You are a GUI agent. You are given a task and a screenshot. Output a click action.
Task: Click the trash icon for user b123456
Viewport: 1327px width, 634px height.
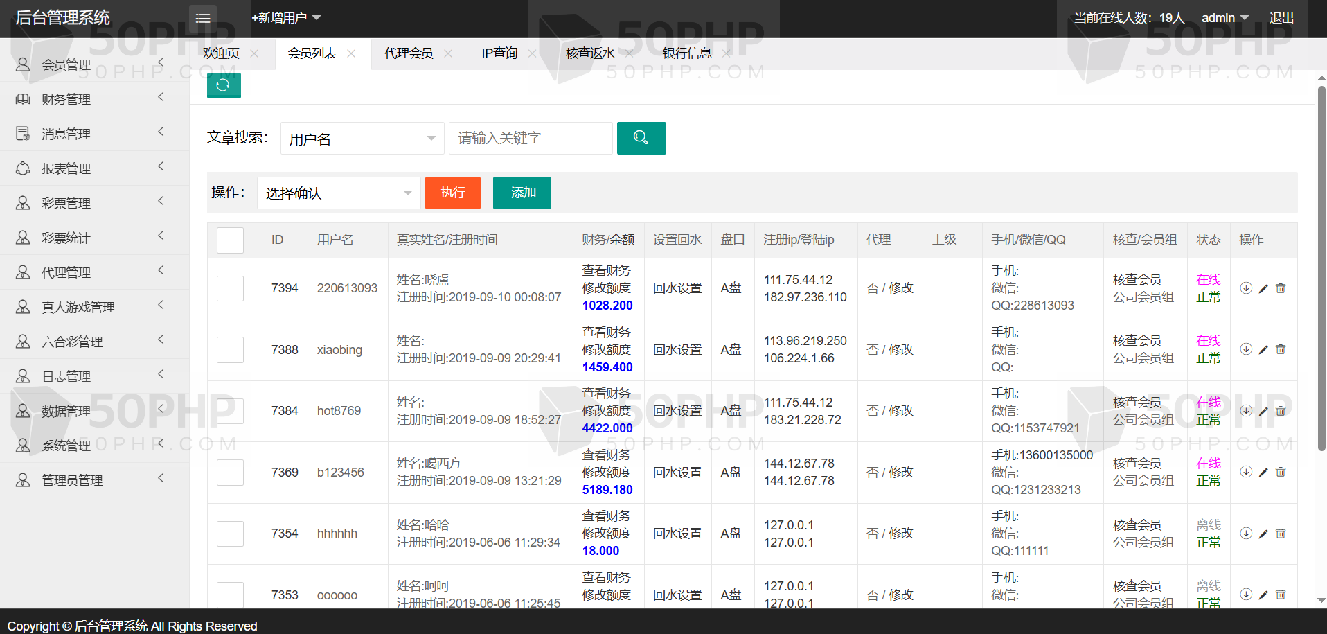(1281, 472)
